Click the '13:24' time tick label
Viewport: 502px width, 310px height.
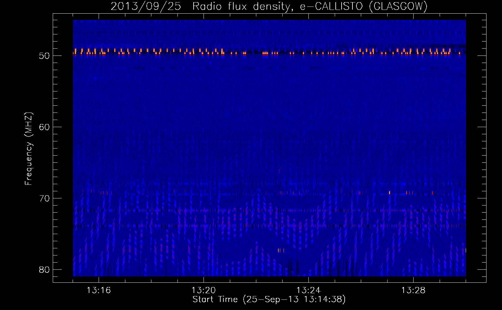click(308, 290)
